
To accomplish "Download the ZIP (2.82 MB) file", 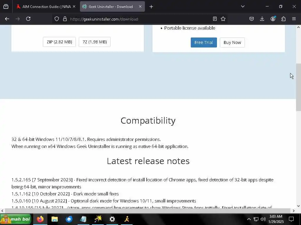I will pyautogui.click(x=59, y=42).
